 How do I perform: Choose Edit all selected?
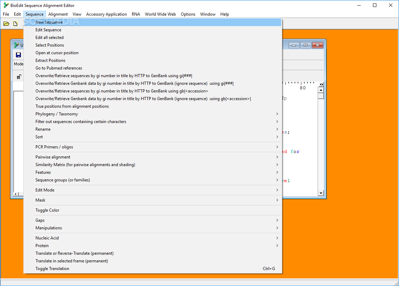[x=153, y=38]
